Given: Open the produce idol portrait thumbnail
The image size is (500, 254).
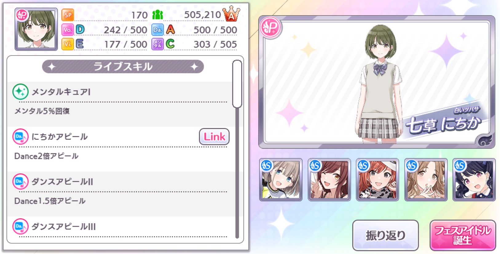Looking at the screenshot, I should pyautogui.click(x=36, y=29).
